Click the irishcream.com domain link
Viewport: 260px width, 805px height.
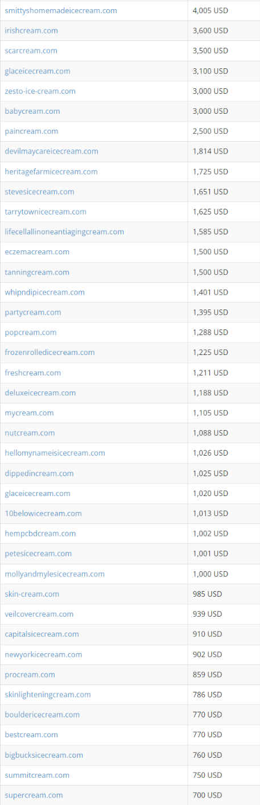click(31, 31)
